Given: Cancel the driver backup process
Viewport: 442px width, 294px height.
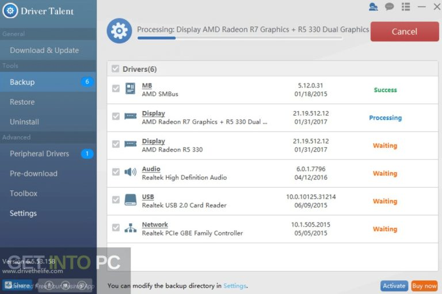Looking at the screenshot, I should coord(404,32).
